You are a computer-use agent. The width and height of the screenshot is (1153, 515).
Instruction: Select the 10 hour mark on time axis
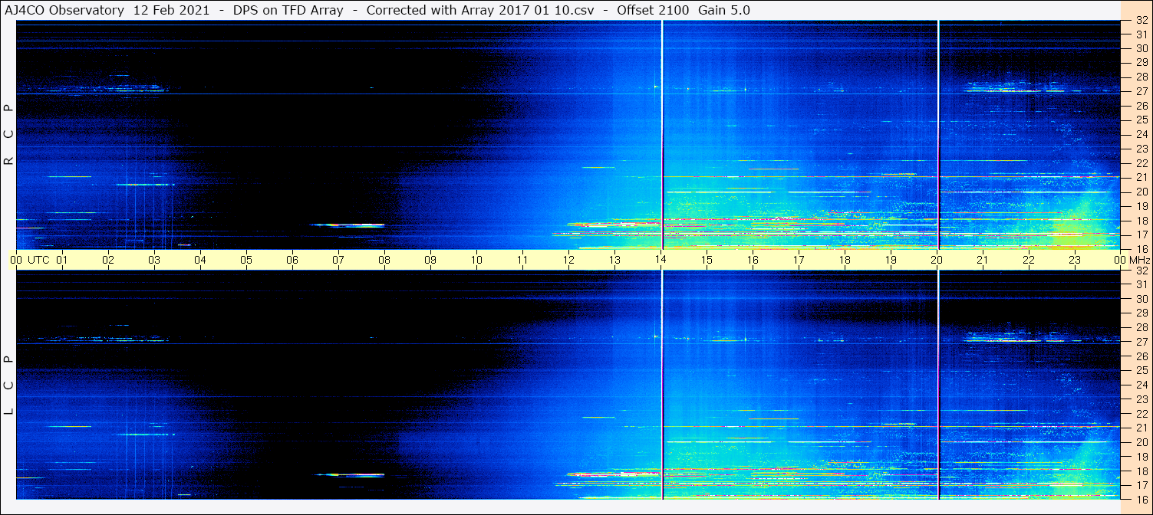tap(476, 260)
